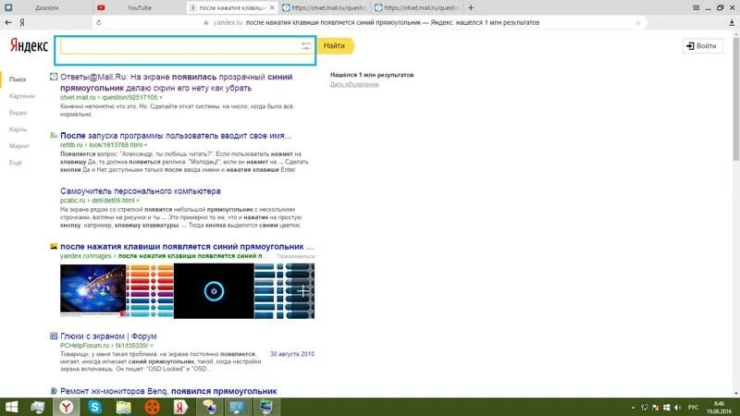Open the yandex.ru/images result title link
This screenshot has height=416, width=740.
[187, 247]
